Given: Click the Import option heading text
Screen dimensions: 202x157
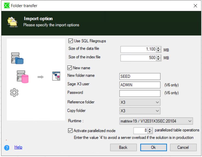Looking at the screenshot, I should [38, 19].
